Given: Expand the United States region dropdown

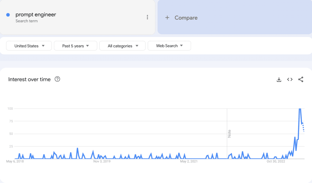Looking at the screenshot, I should click(x=29, y=46).
